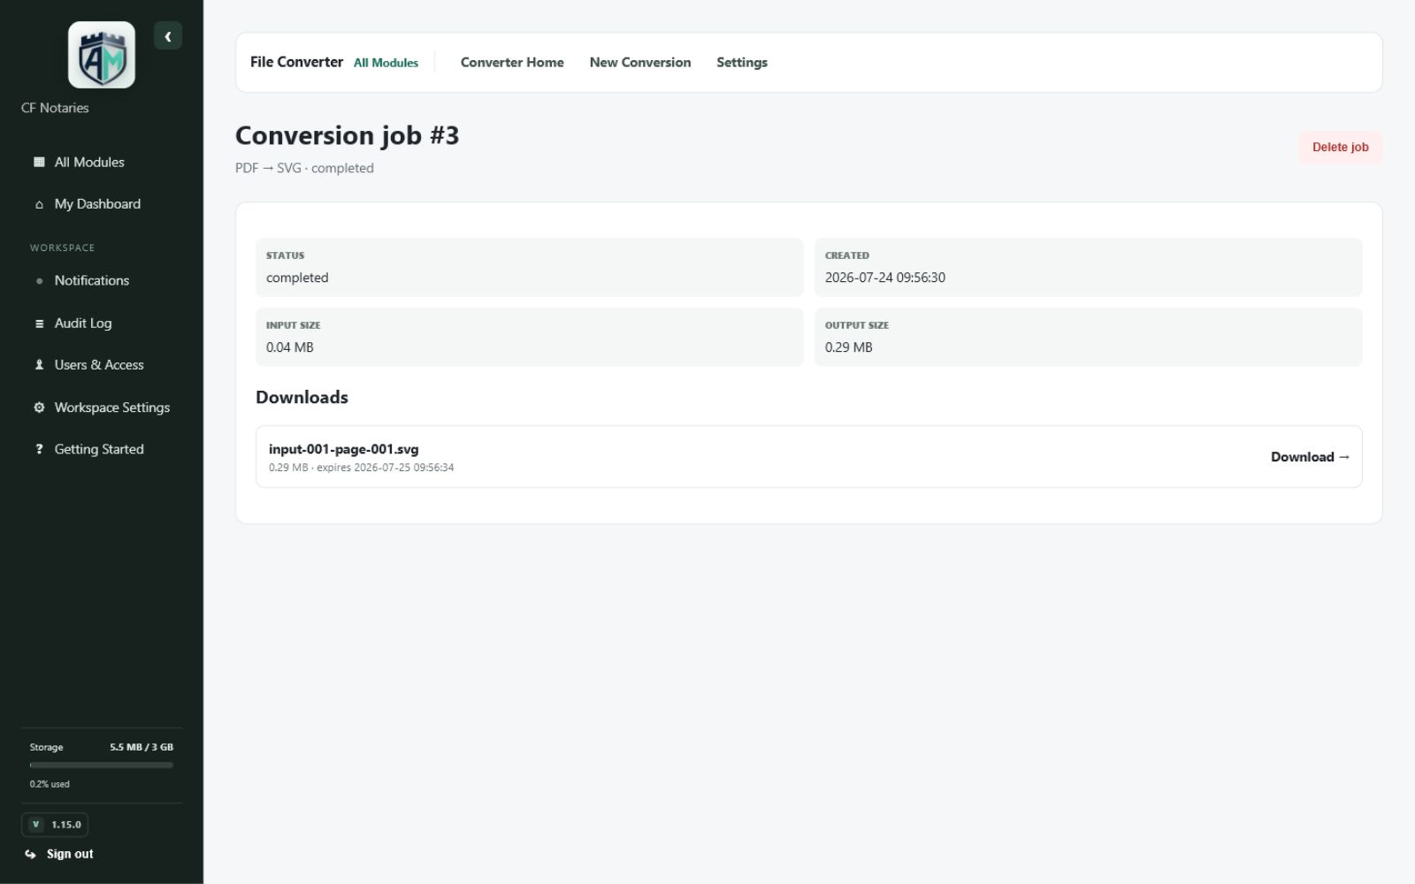The image size is (1415, 884).
Task: Open Getting Started
Action: tap(99, 449)
